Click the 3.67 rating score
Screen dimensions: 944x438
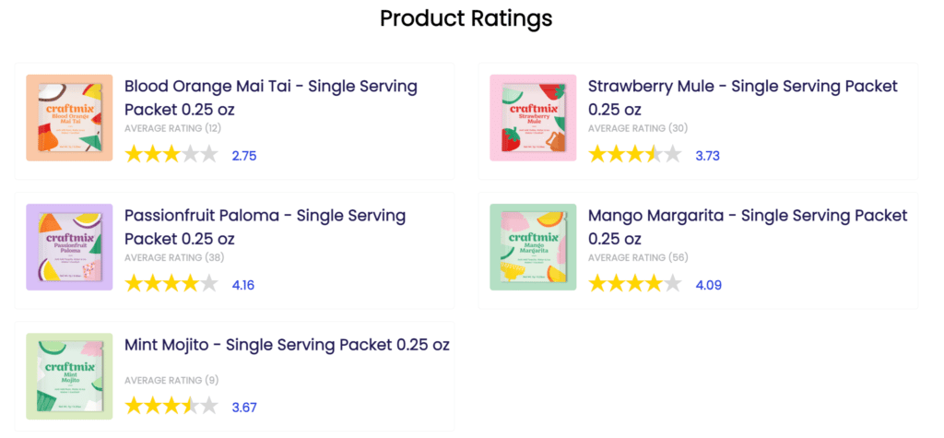click(244, 407)
